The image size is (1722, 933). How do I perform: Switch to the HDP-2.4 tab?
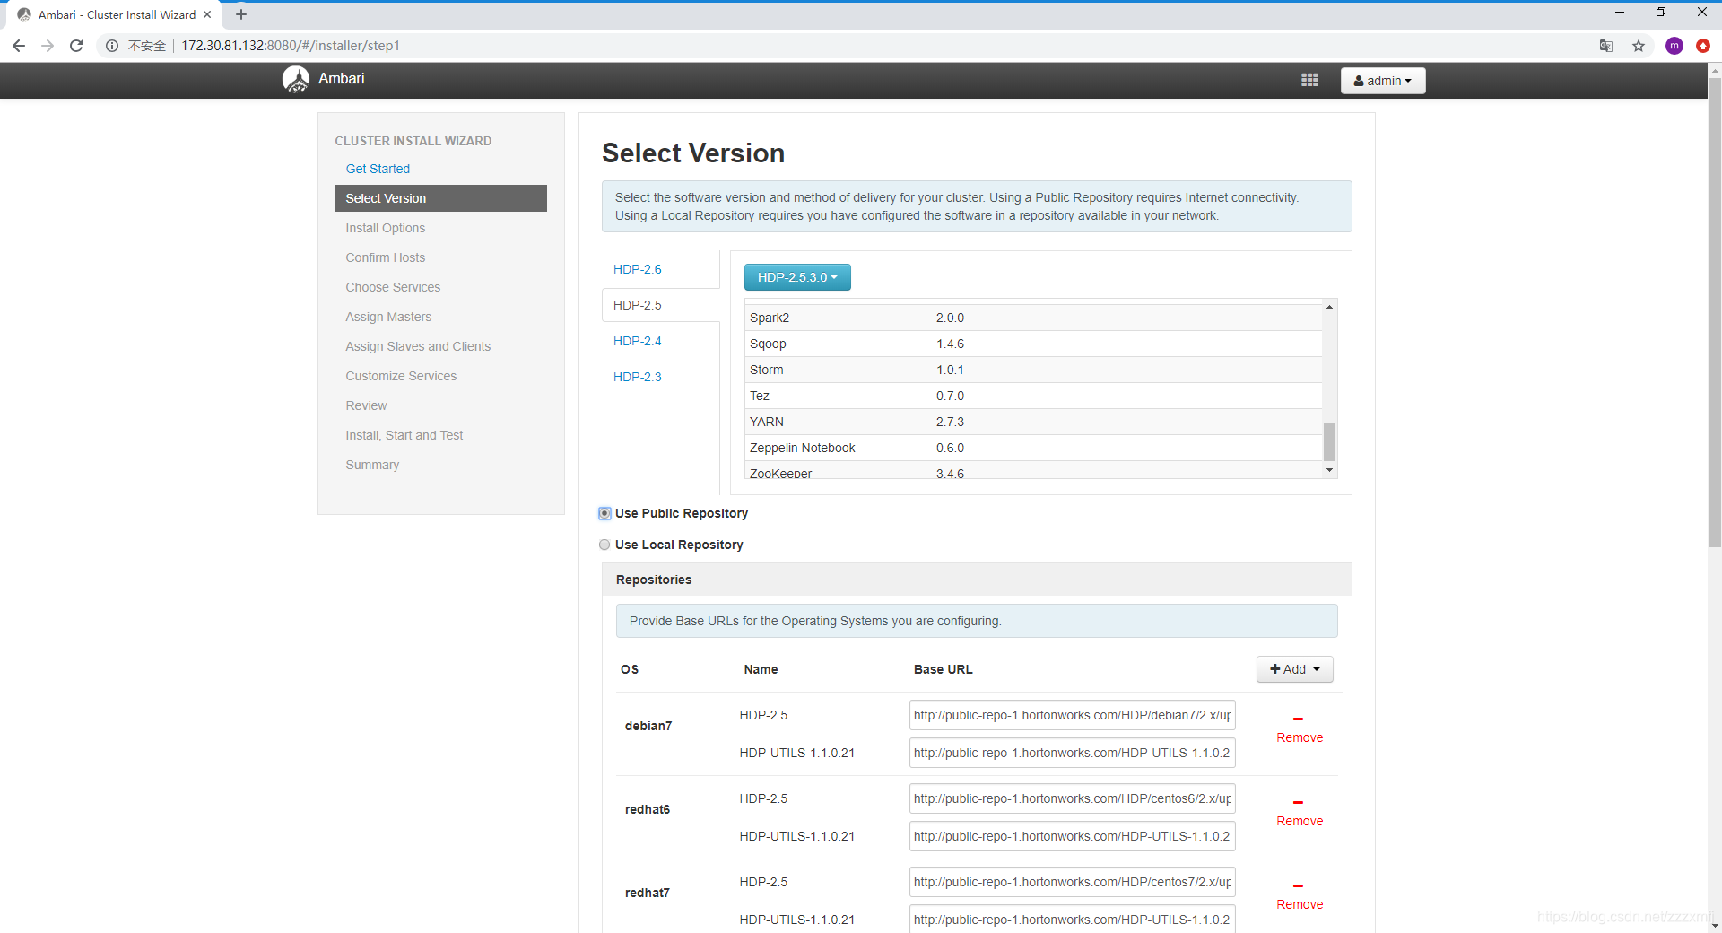click(x=638, y=341)
